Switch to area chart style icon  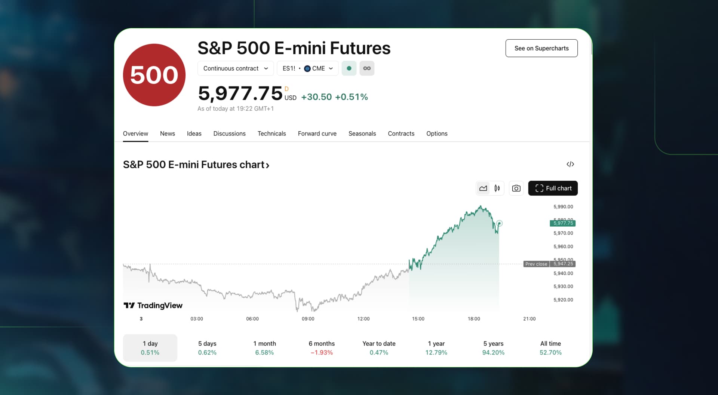point(483,188)
